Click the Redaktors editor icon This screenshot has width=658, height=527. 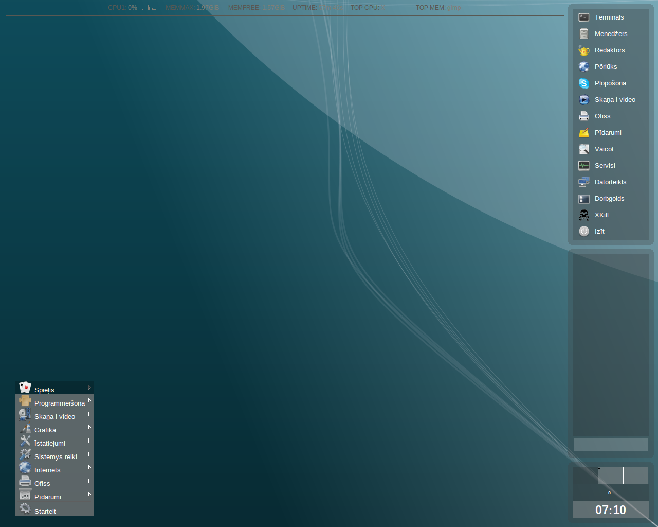pos(584,50)
